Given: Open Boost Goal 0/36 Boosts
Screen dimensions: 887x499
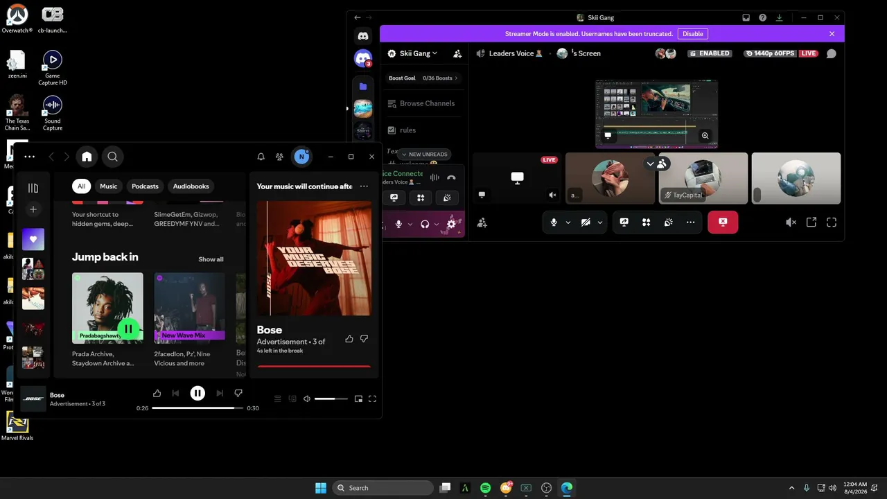Looking at the screenshot, I should click(x=423, y=78).
